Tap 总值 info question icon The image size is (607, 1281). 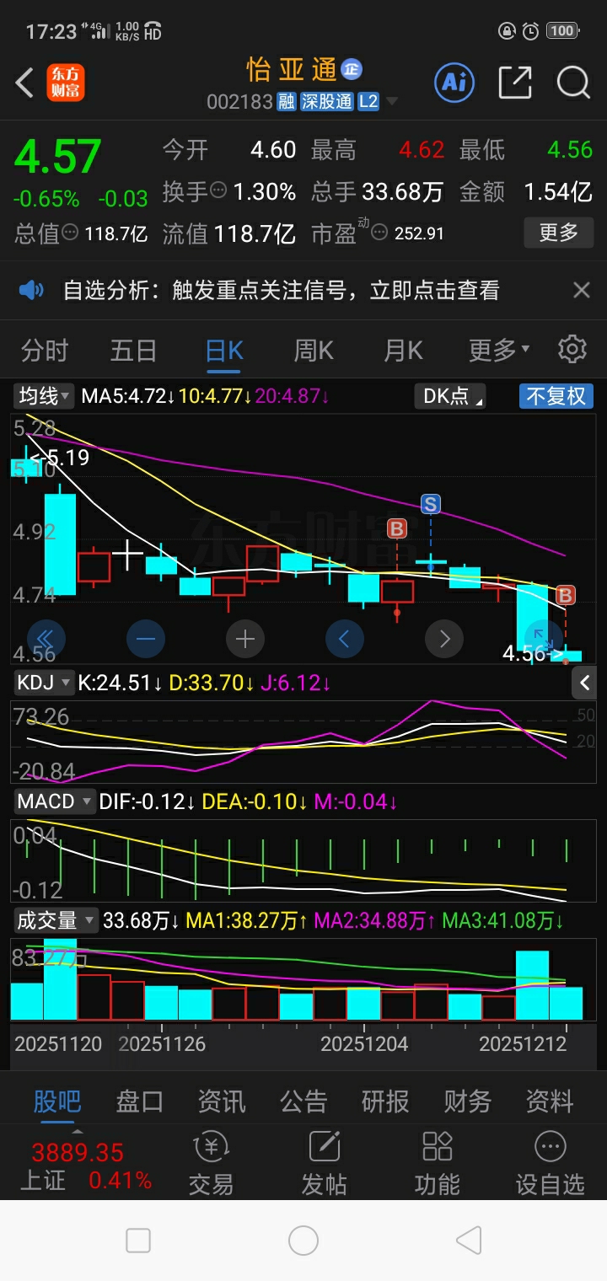coord(70,232)
